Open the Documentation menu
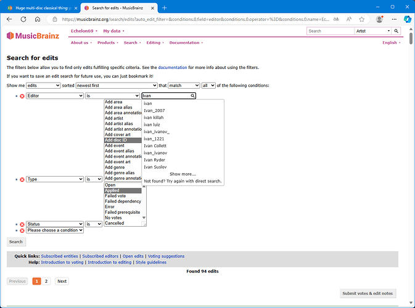 pyautogui.click(x=186, y=43)
